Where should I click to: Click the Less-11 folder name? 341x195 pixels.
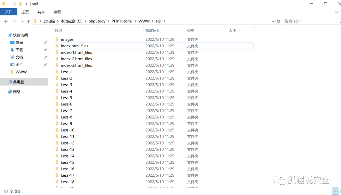[68, 137]
